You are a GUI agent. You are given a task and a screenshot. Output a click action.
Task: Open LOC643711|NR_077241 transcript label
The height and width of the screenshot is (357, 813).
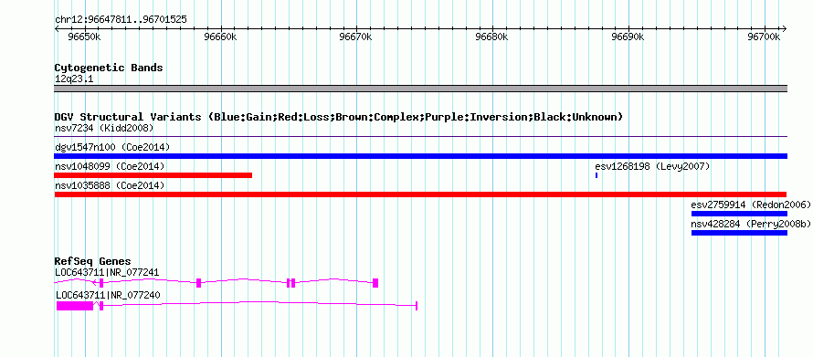coord(107,272)
